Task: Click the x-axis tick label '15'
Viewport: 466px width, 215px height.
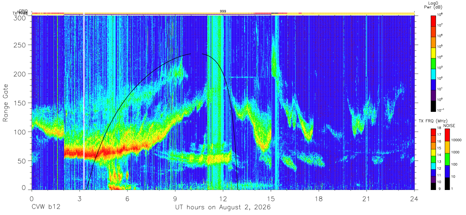Action: pyautogui.click(x=271, y=198)
